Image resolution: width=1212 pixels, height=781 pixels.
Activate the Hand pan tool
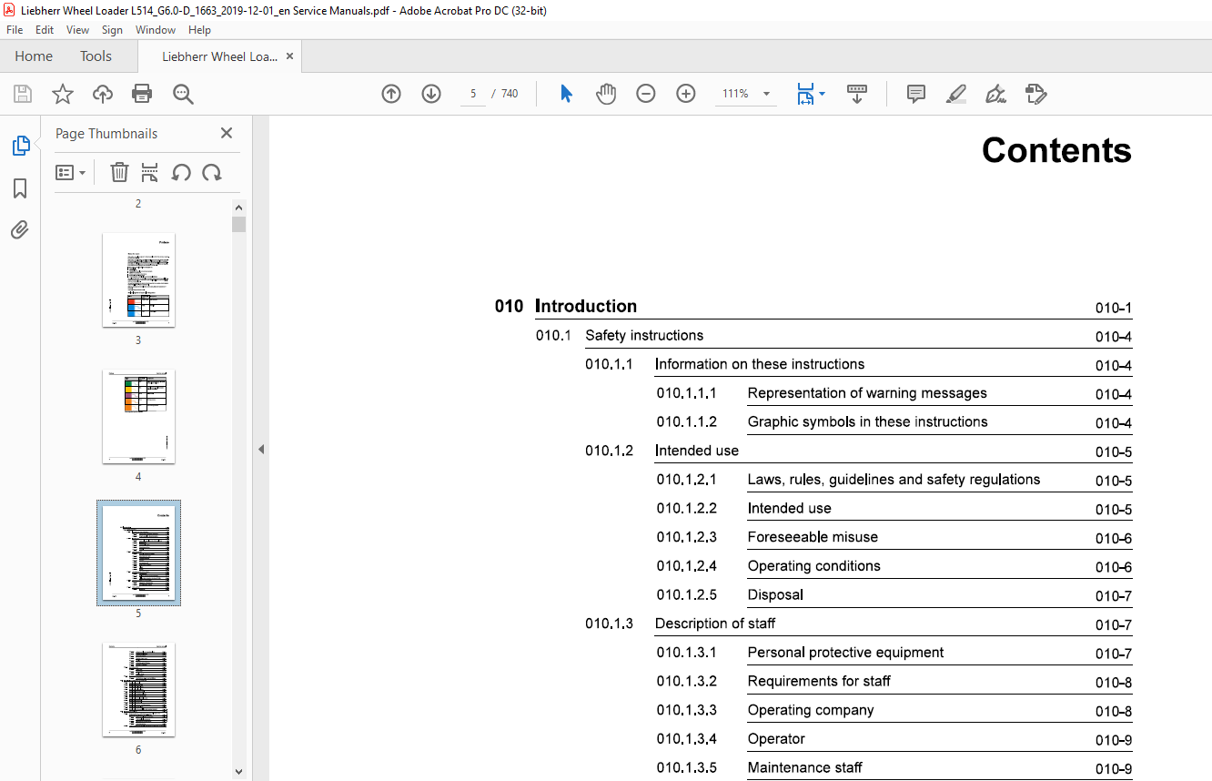pyautogui.click(x=606, y=94)
